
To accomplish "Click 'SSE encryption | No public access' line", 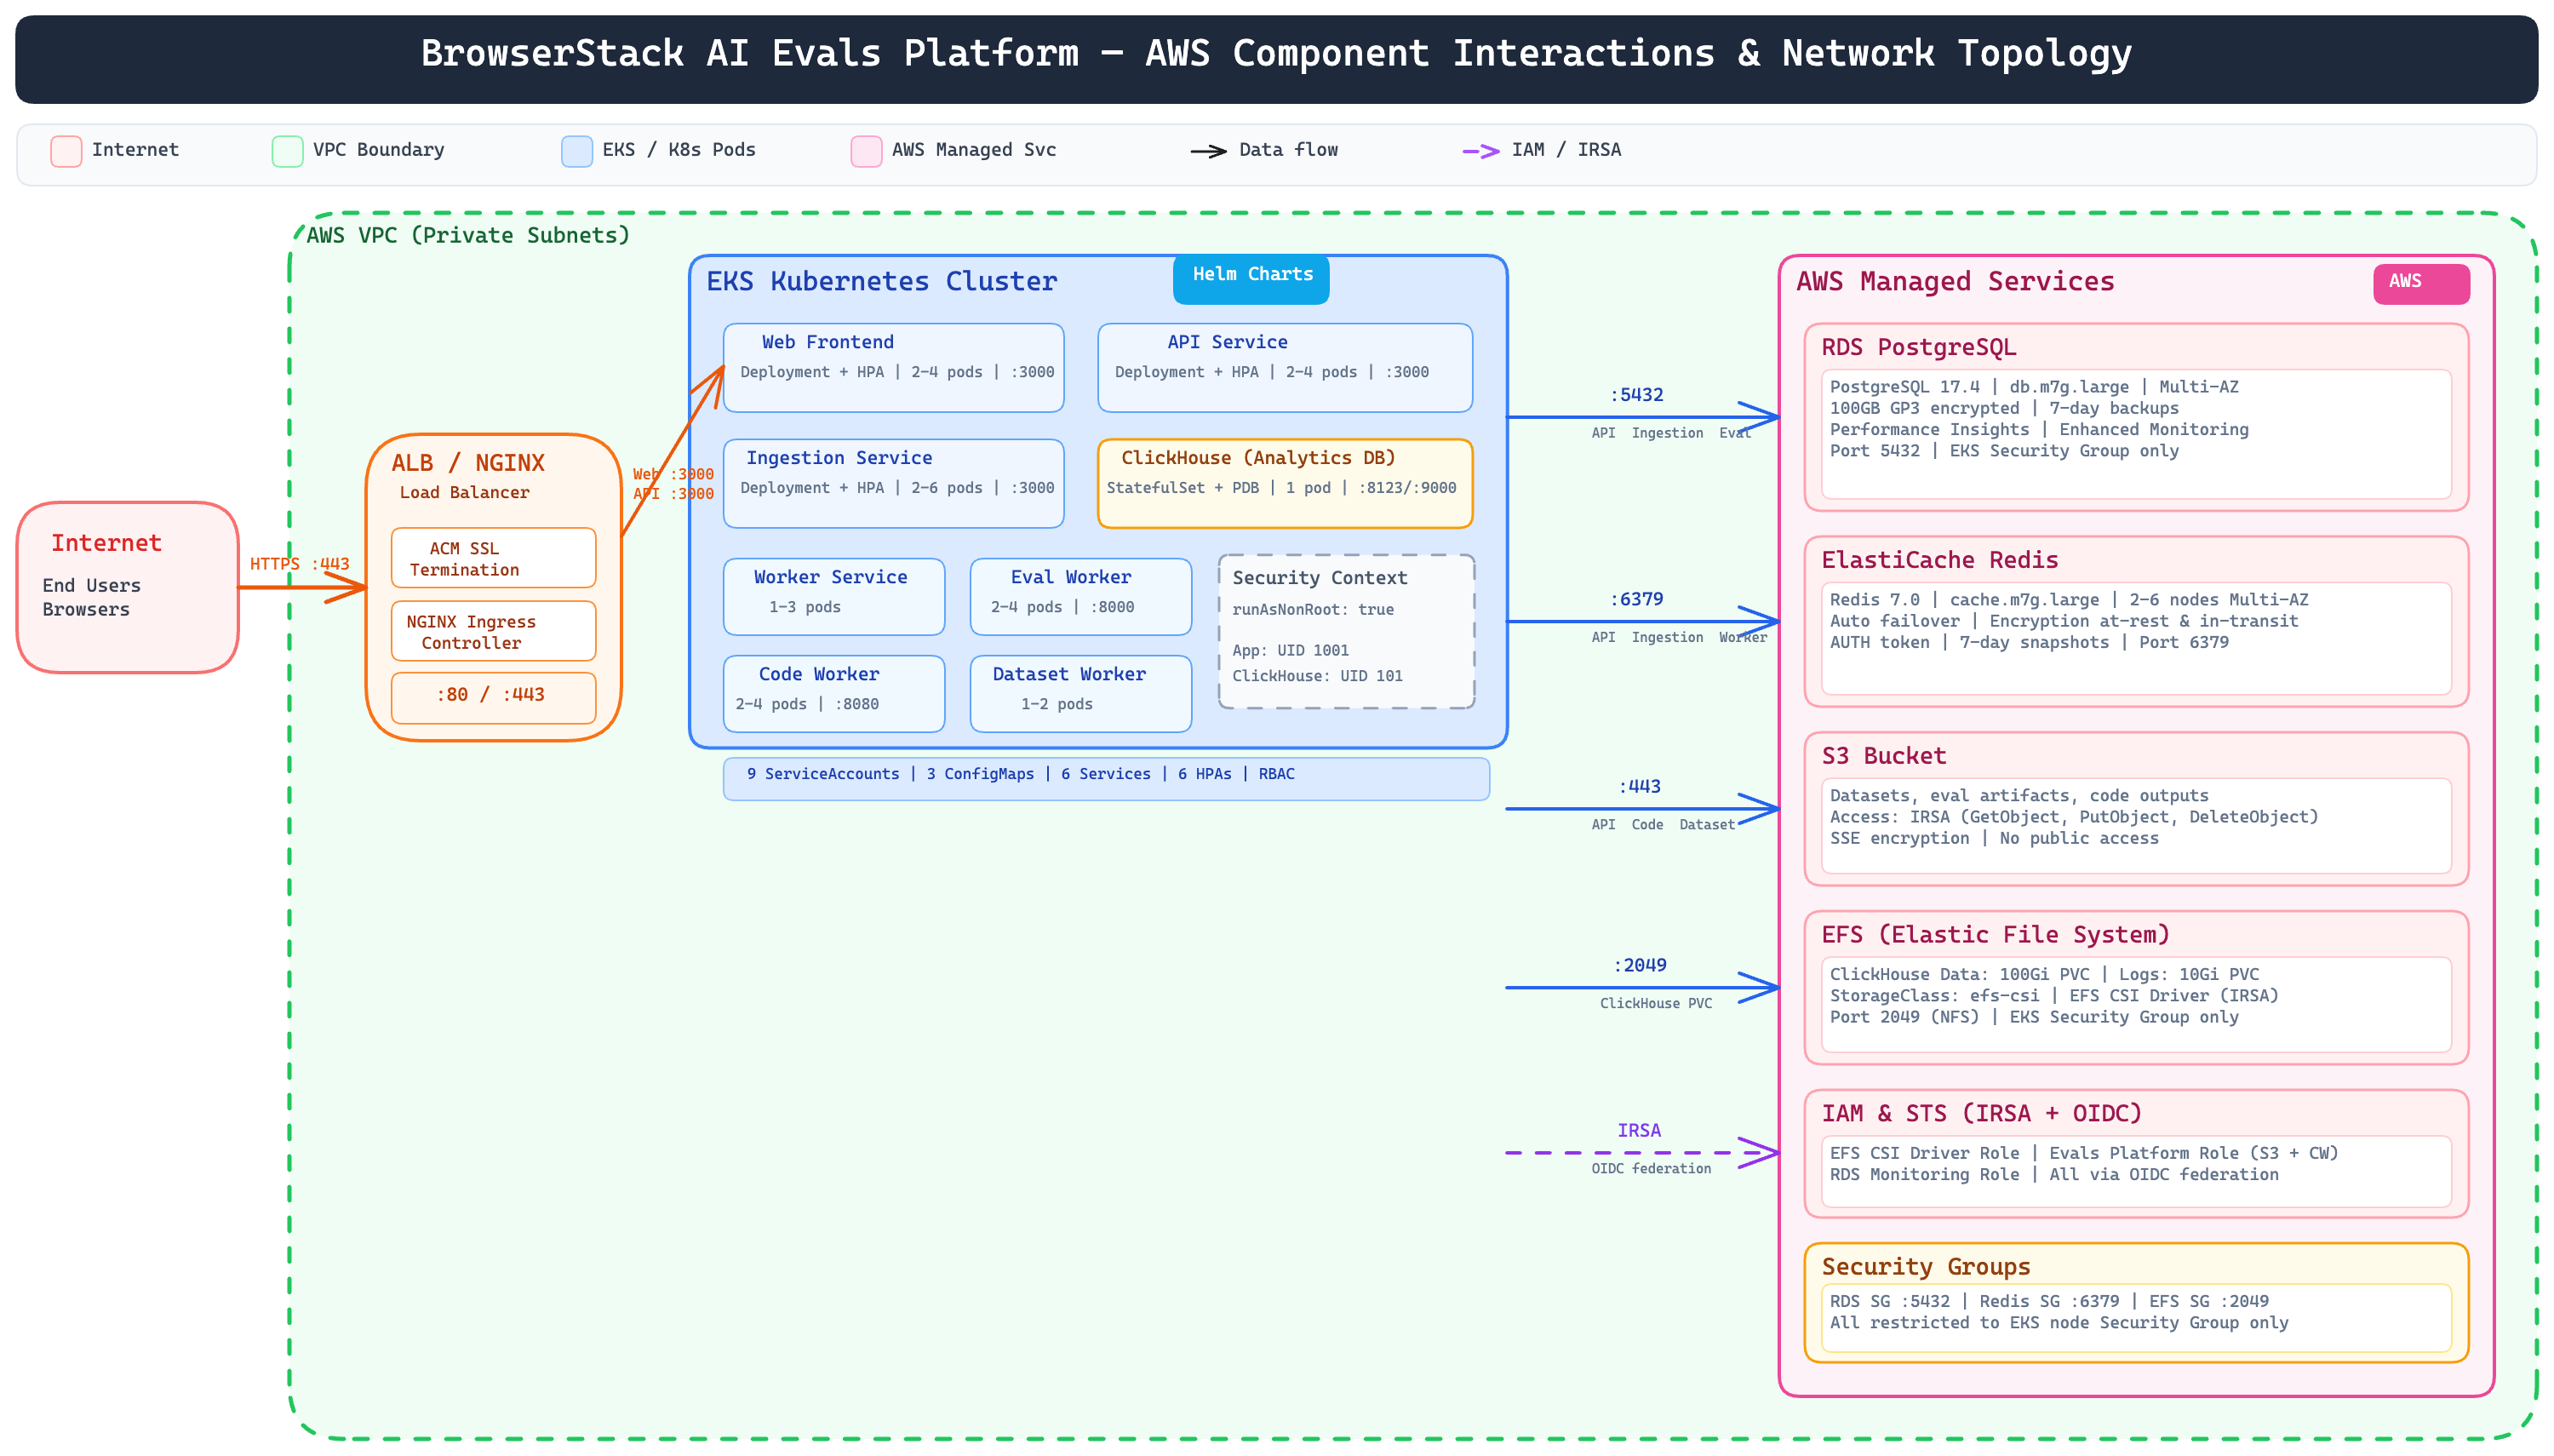I will pyautogui.click(x=1993, y=838).
